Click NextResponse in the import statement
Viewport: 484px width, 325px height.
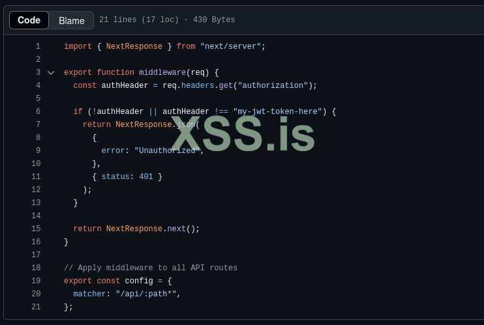(134, 46)
